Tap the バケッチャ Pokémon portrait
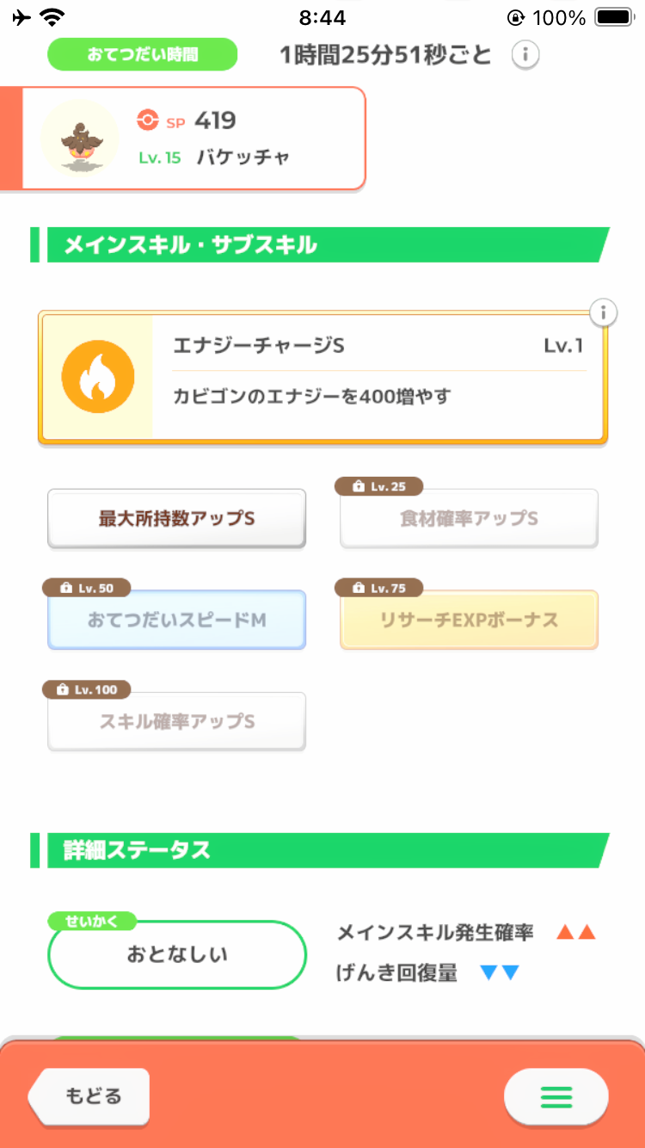 point(80,138)
